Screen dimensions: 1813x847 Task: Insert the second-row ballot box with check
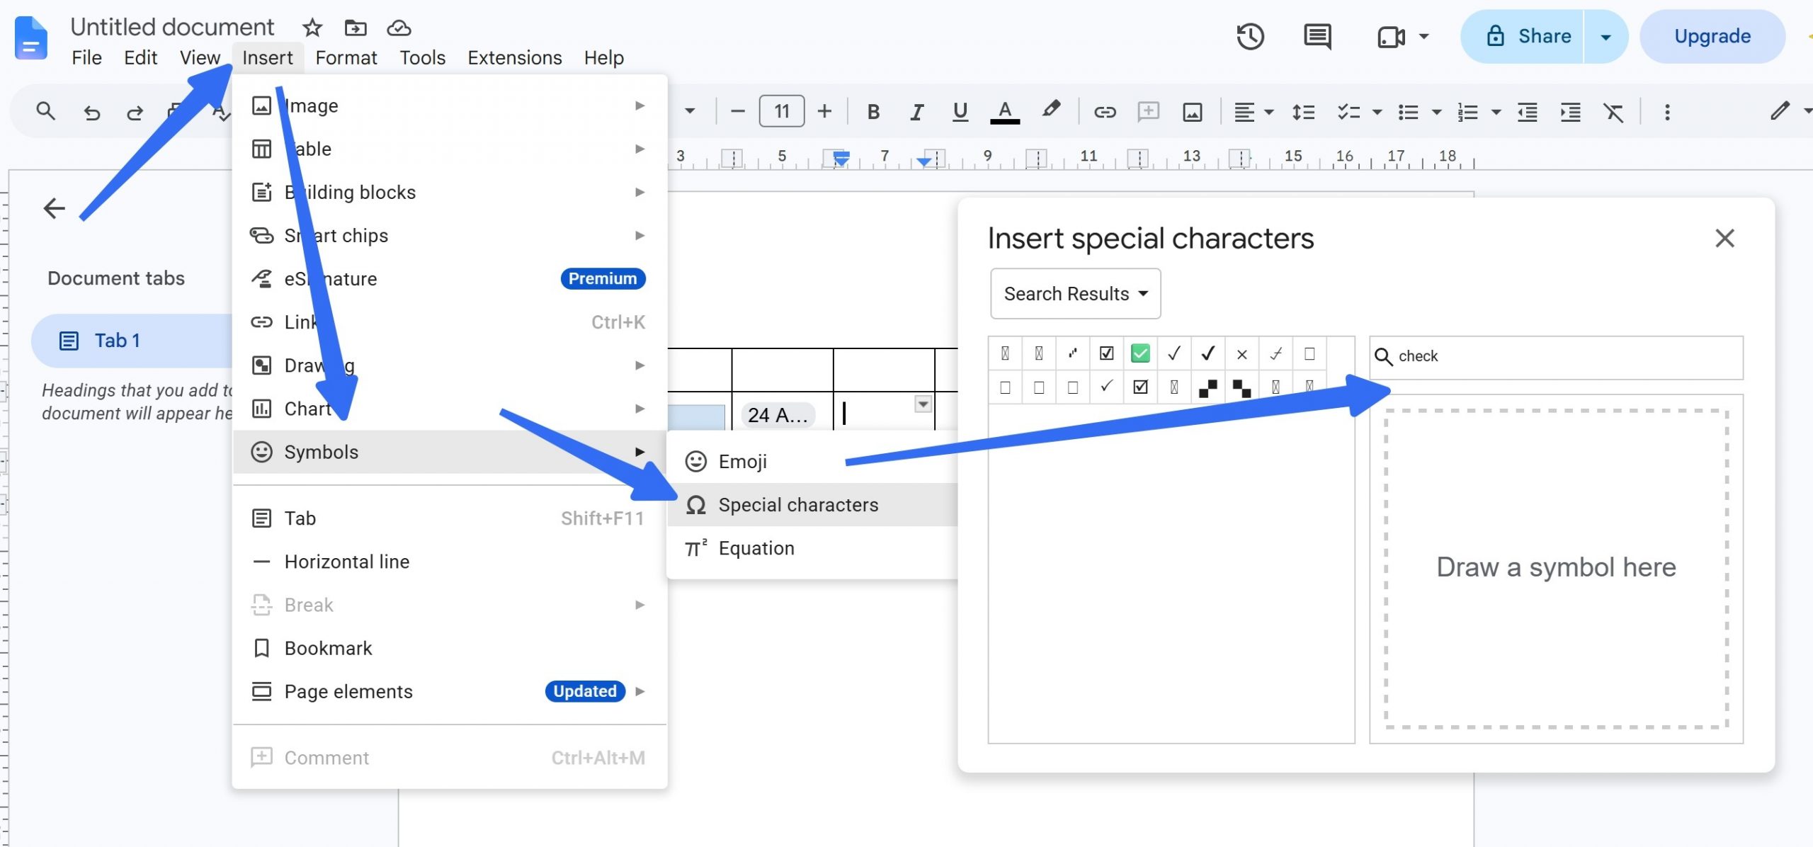tap(1140, 387)
